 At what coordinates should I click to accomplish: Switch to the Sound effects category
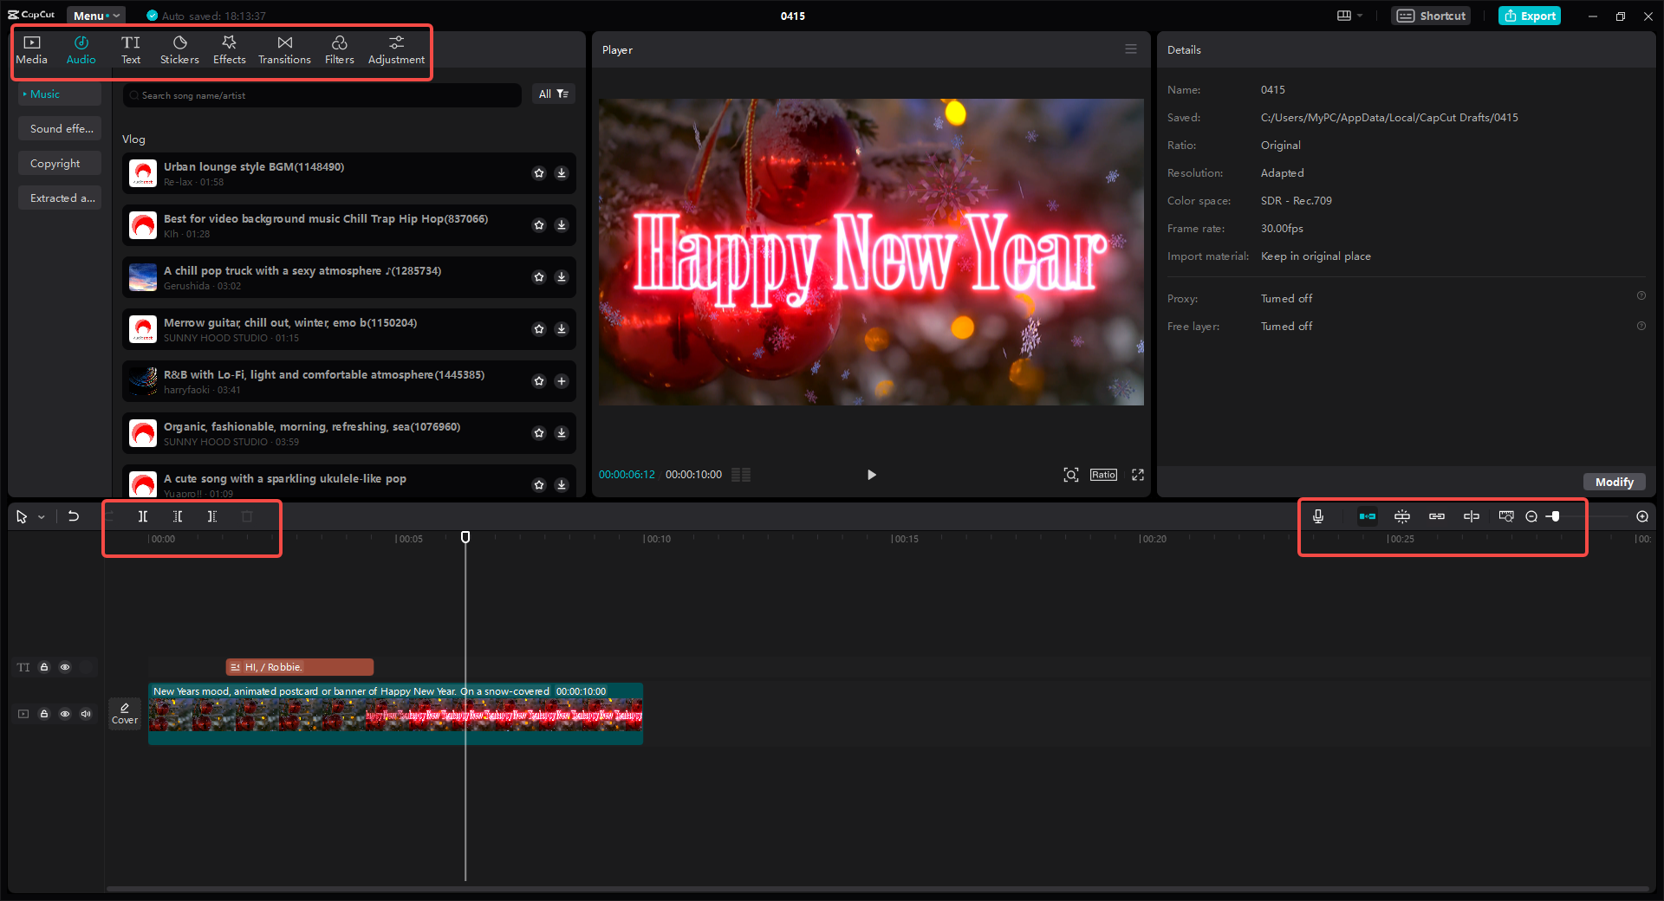[59, 128]
